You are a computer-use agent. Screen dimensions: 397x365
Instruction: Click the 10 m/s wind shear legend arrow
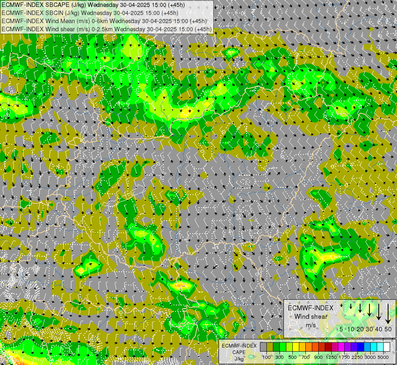351,306
